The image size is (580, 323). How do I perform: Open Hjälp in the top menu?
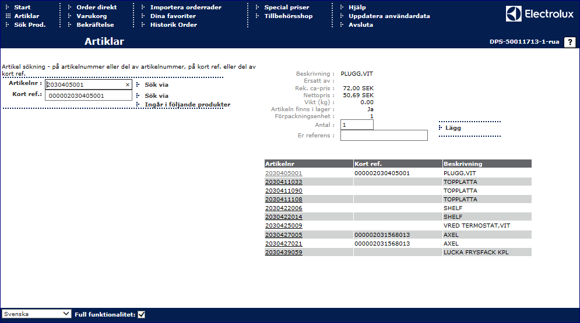coord(357,7)
